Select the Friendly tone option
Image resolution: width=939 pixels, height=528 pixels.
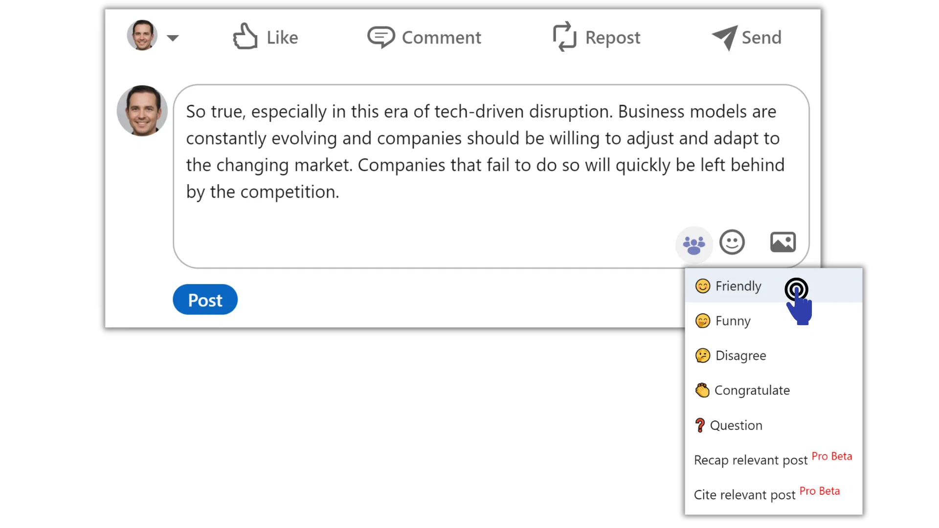[738, 286]
